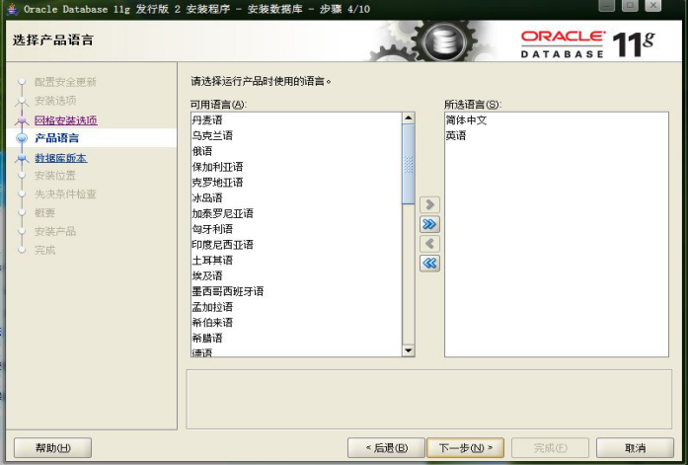Close the Oracle installer window
The height and width of the screenshot is (465, 688).
(652, 6)
